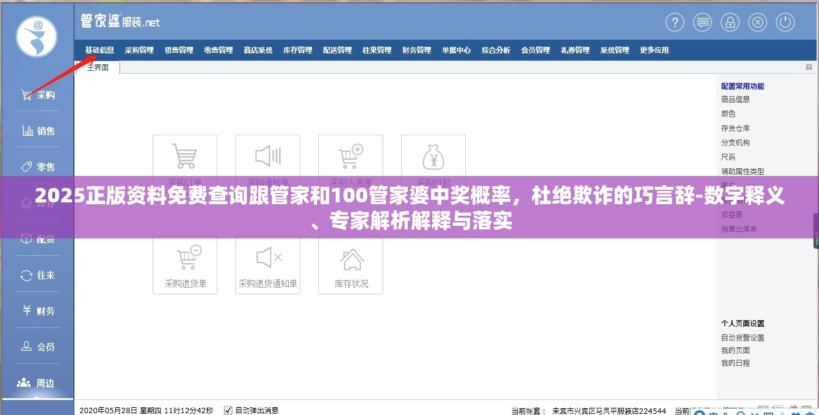Screen dimensions: 819x415
Task: Open 我的页面 link
Action: (736, 351)
